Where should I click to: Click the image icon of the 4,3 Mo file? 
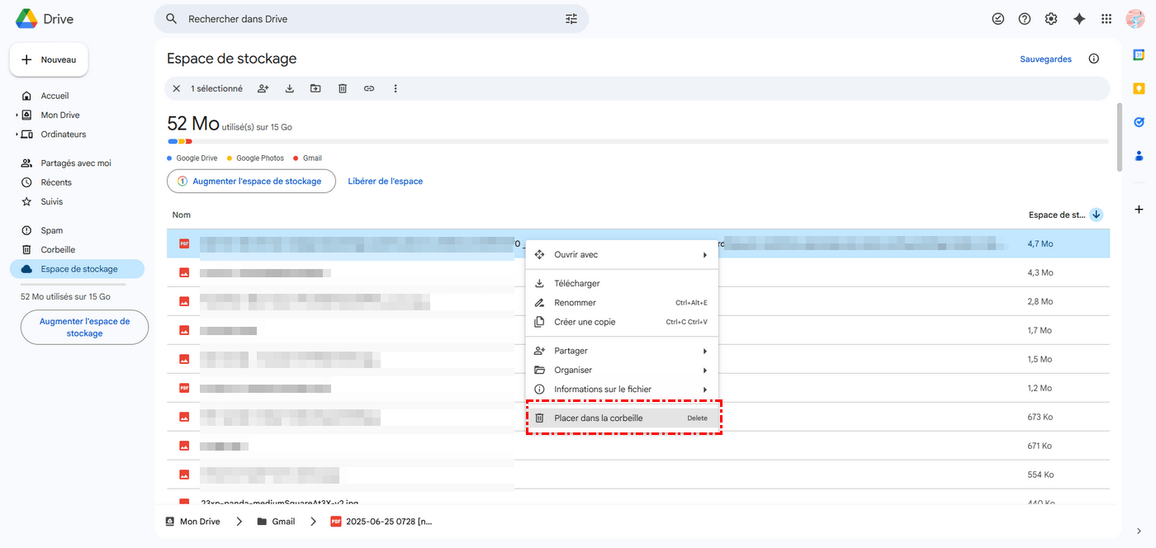(x=185, y=272)
